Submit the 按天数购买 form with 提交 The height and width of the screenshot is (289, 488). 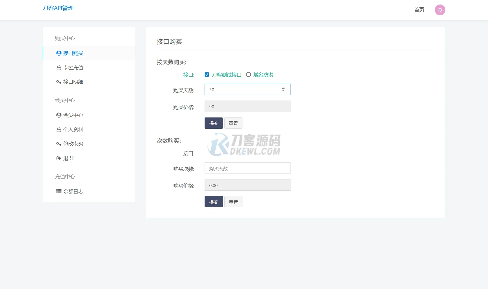pos(213,123)
